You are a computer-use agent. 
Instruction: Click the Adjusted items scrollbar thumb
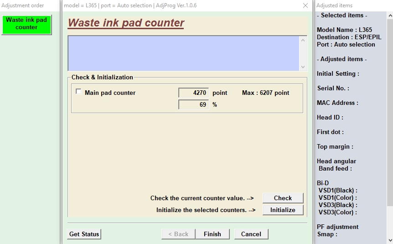[x=390, y=113]
